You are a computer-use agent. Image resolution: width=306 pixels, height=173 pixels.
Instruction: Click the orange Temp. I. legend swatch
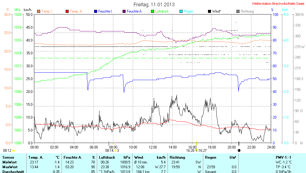pyautogui.click(x=38, y=11)
